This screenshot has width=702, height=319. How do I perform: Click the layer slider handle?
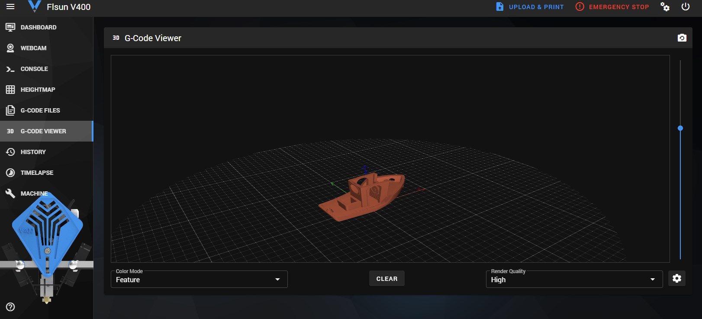point(680,128)
